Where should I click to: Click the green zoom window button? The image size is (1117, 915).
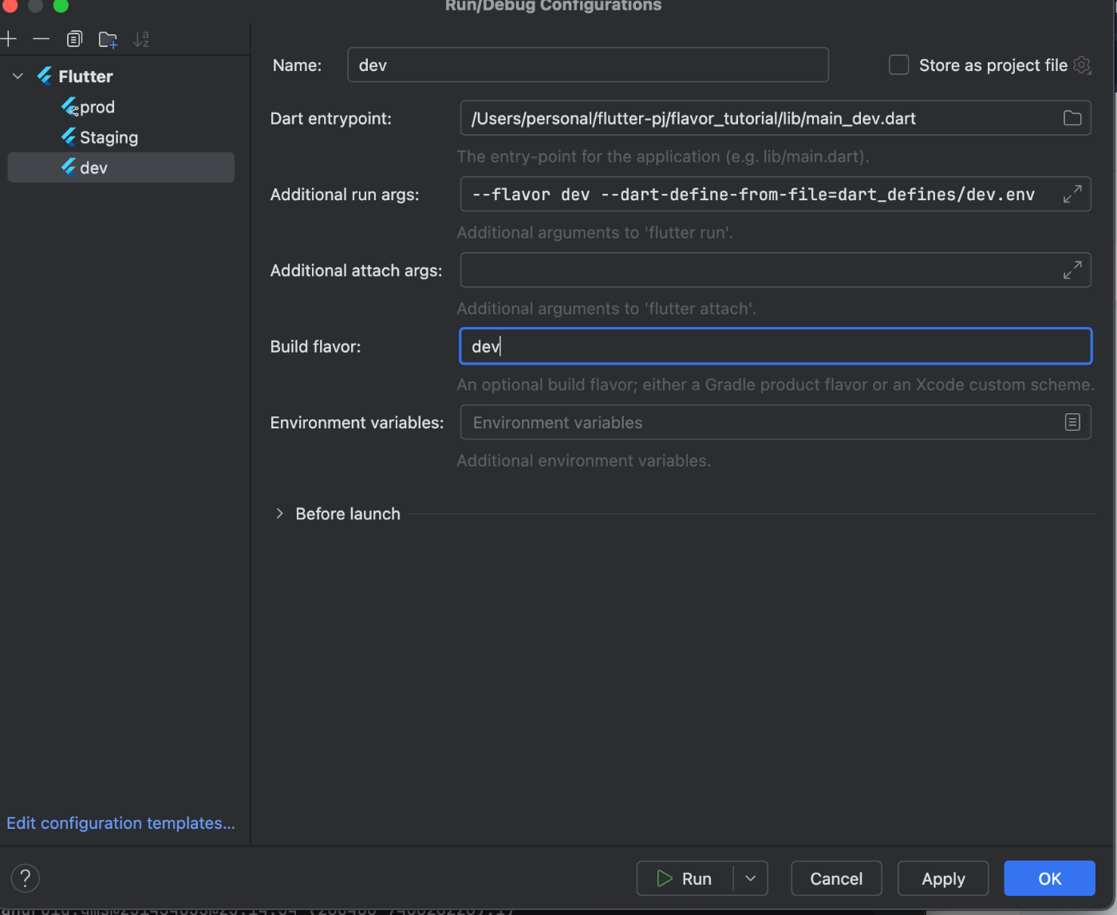click(61, 5)
